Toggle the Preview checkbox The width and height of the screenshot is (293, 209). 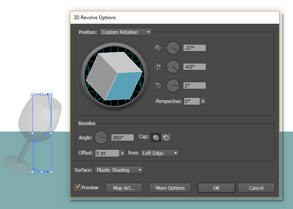[77, 187]
